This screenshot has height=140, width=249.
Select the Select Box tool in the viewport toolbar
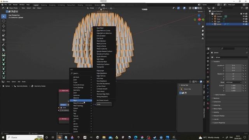click(4, 16)
